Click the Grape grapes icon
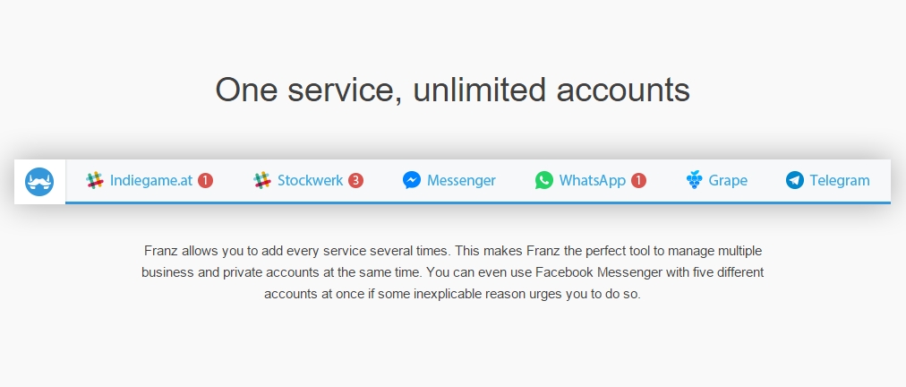This screenshot has width=906, height=387. click(x=694, y=180)
